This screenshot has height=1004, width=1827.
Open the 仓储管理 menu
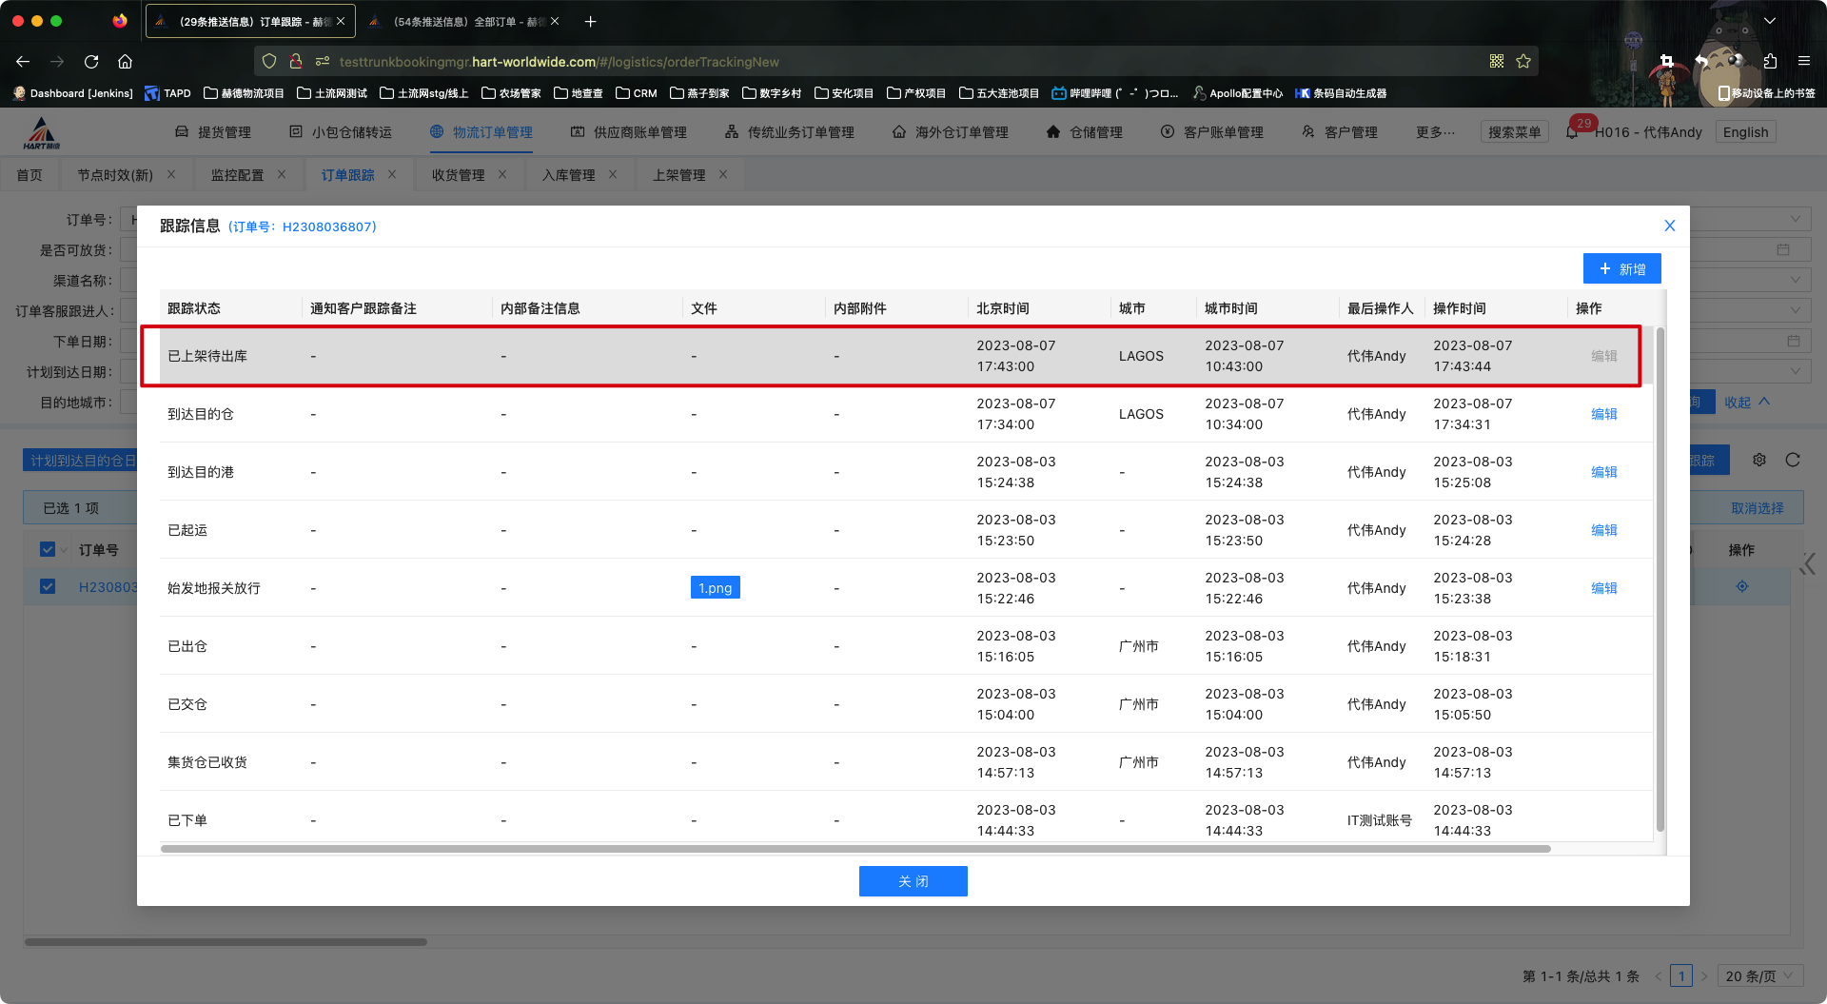click(1085, 132)
